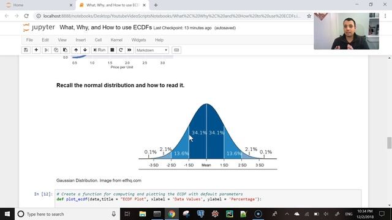Screen dimensions: 392x220
Task: Run the selected cell
Action: click(x=99, y=50)
